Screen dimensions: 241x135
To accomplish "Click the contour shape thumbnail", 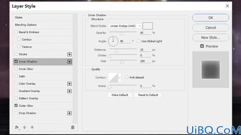I will pyautogui.click(x=113, y=78).
